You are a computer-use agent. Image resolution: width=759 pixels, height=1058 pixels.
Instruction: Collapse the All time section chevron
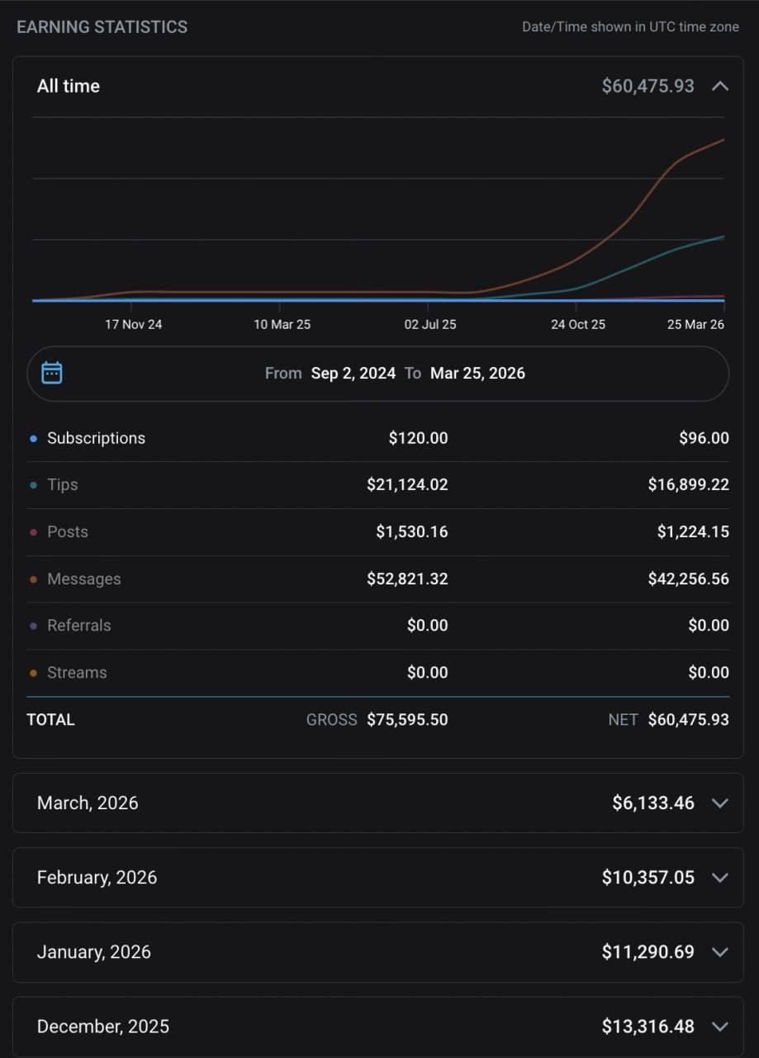720,86
